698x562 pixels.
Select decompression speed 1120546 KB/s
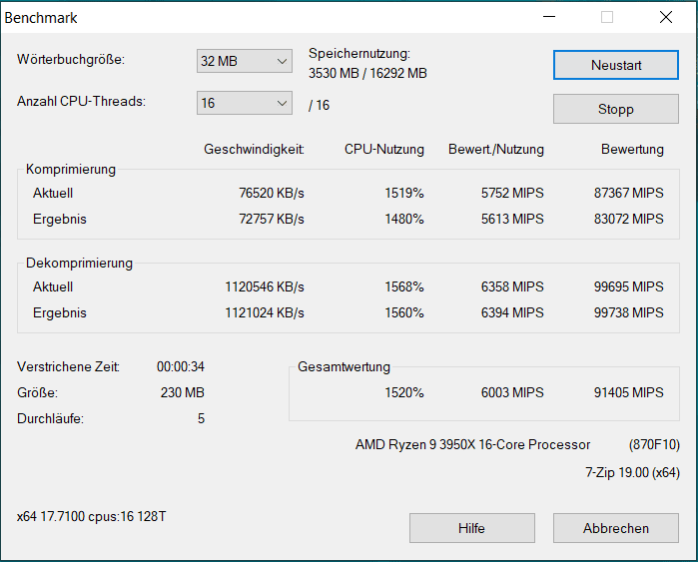(x=265, y=286)
